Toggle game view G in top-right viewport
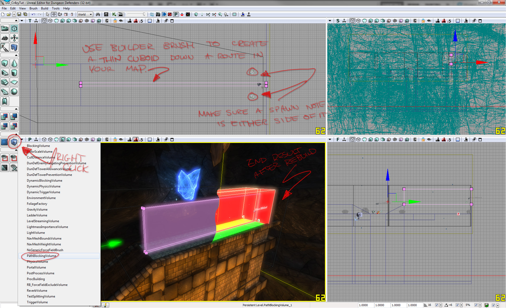Image resolution: width=506 pixels, height=308 pixels. point(415,21)
